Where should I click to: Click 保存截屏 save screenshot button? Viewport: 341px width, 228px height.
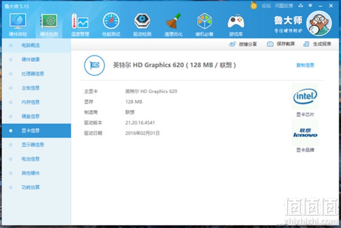pyautogui.click(x=281, y=44)
